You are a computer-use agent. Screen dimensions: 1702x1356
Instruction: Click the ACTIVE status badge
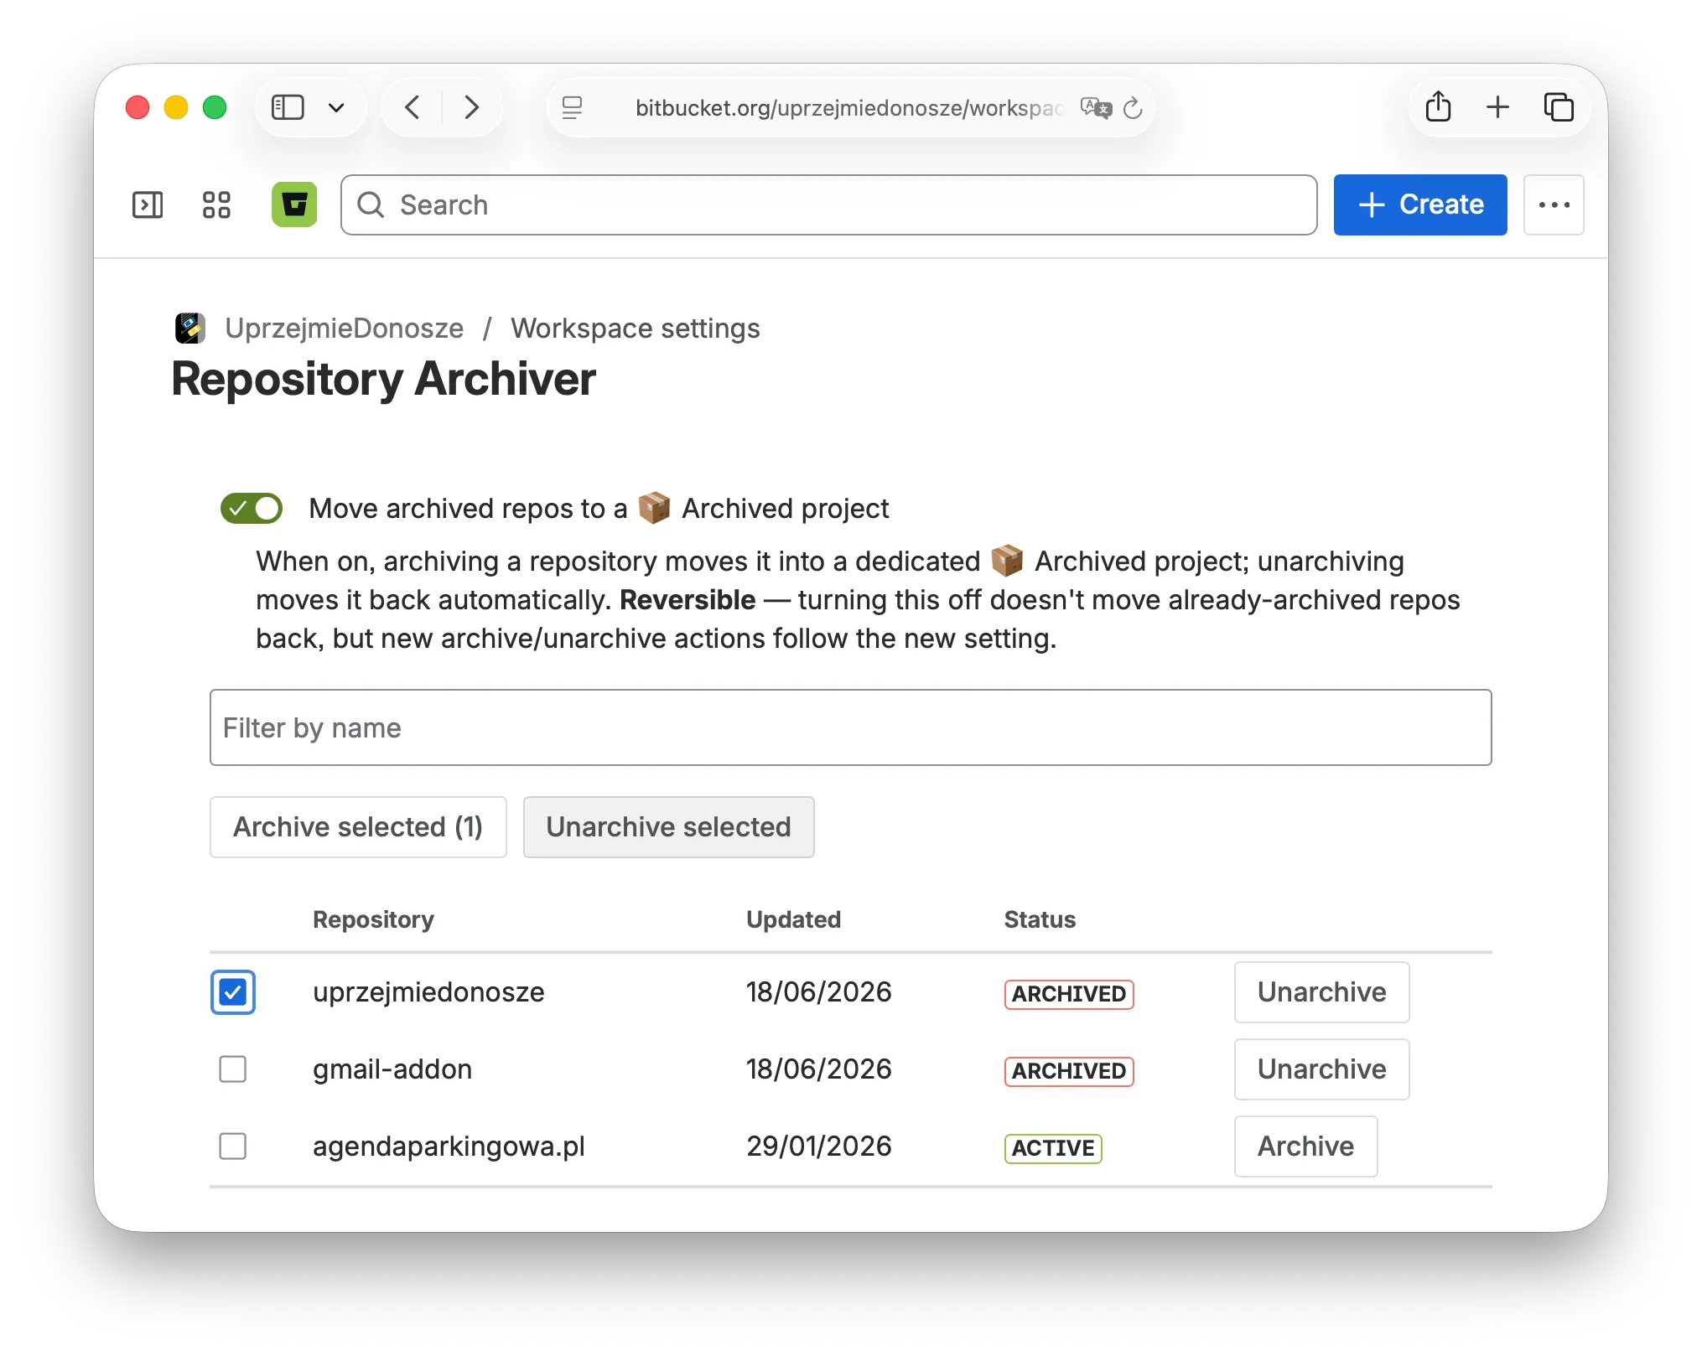(1053, 1148)
